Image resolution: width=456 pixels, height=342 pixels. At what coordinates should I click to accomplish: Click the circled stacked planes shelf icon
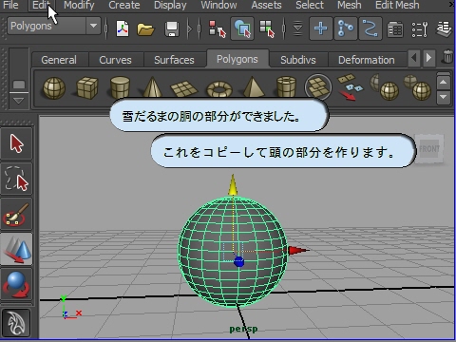pos(318,86)
